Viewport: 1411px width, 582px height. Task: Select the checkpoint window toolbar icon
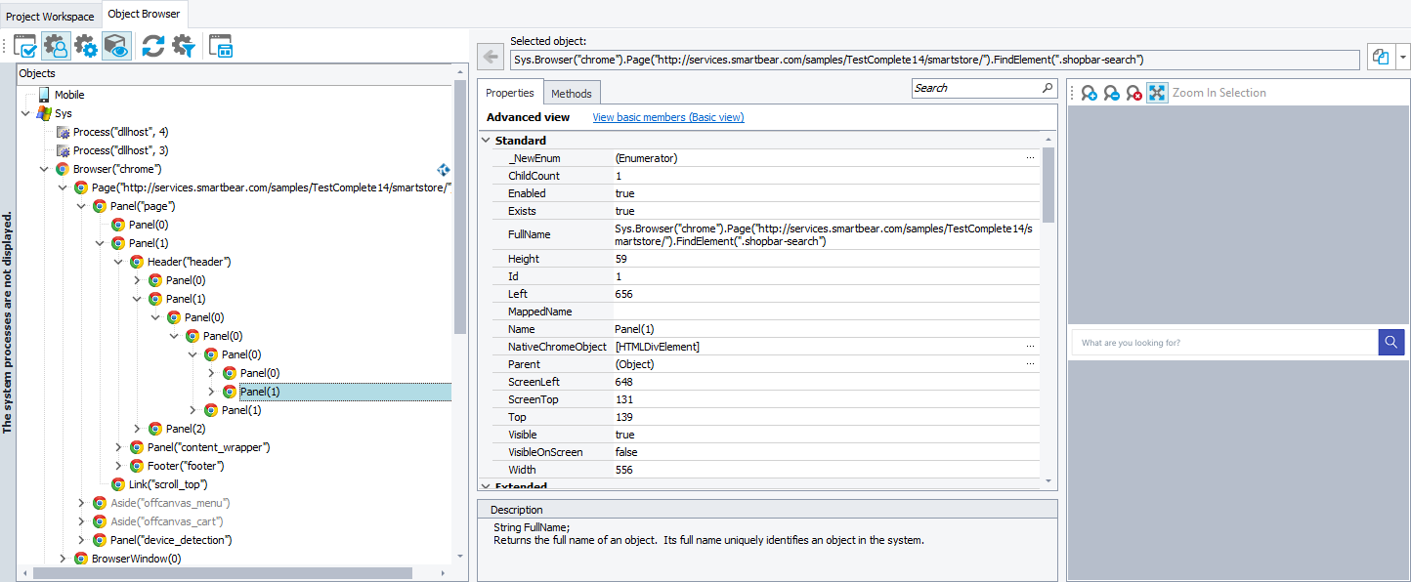coord(24,46)
